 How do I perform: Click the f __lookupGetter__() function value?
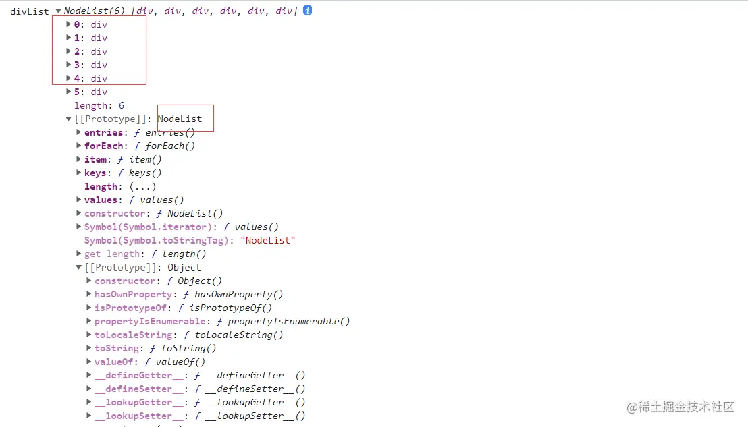(x=250, y=403)
